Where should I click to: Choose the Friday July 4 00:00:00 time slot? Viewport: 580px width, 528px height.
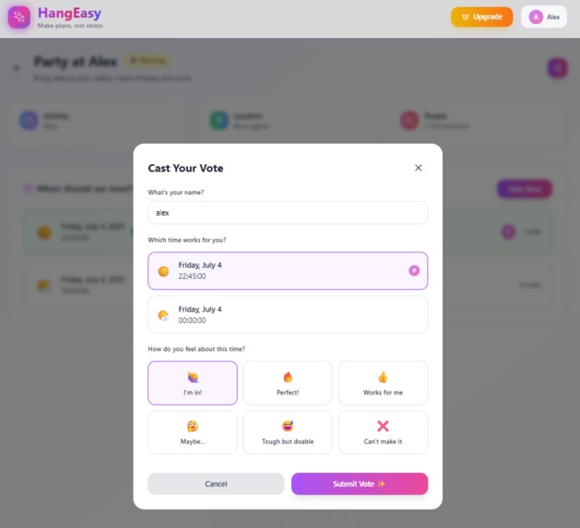pos(288,314)
